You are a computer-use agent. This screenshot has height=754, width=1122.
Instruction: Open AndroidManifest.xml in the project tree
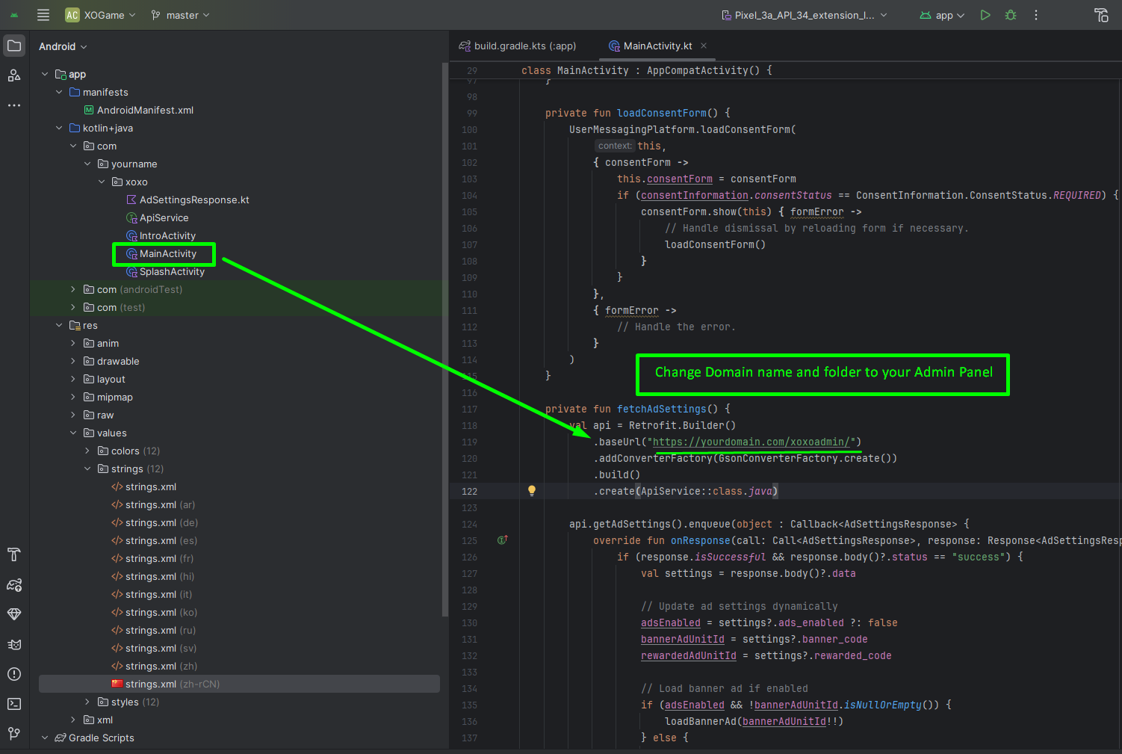[145, 110]
